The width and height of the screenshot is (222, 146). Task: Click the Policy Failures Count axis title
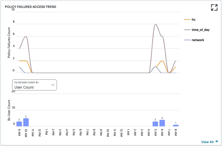point(9,42)
